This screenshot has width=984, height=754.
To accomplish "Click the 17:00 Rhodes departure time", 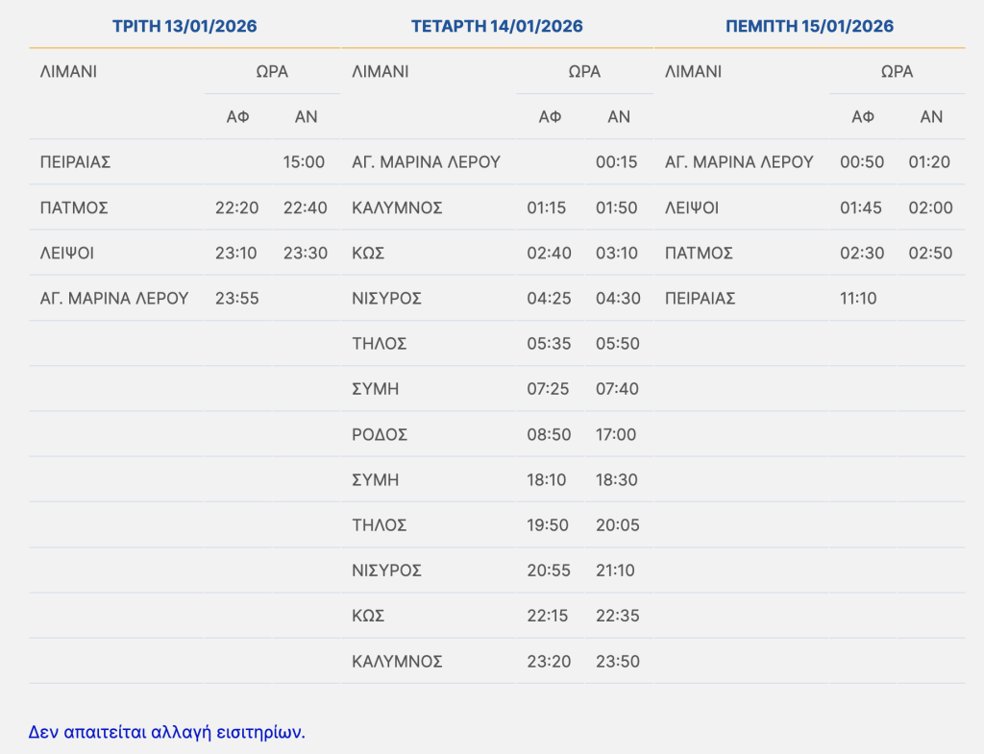I will 616,434.
